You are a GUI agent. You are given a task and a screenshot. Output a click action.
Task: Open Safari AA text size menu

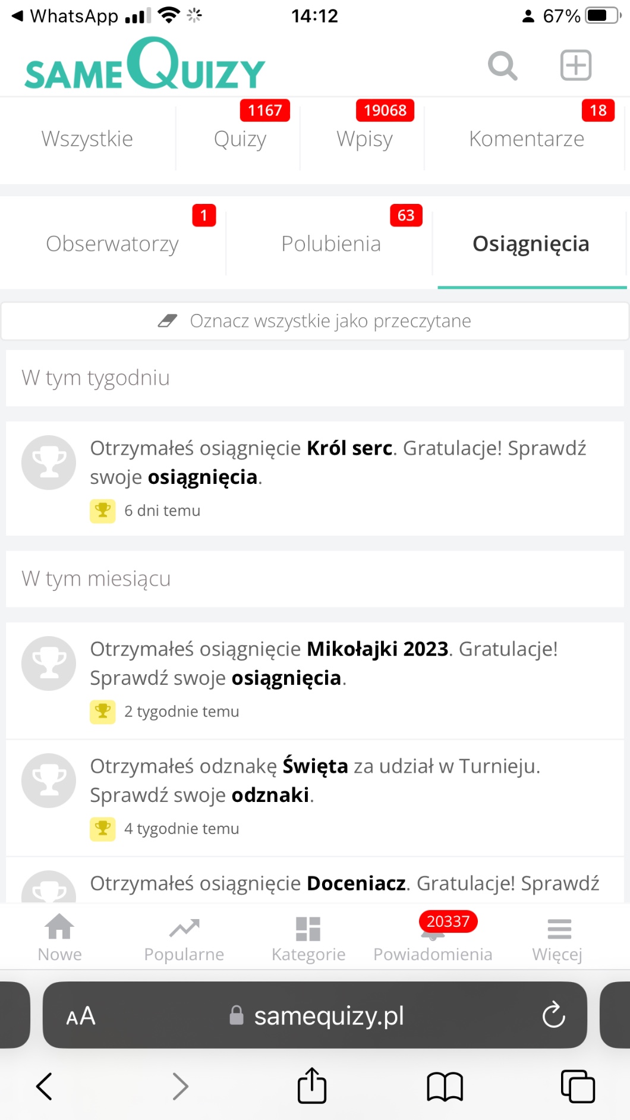click(x=81, y=1016)
